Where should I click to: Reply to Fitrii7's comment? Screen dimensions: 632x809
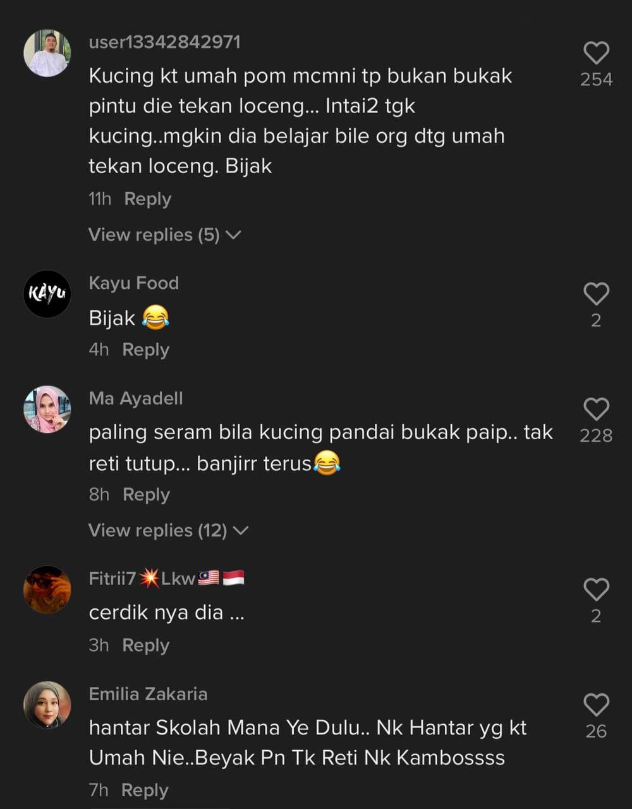tap(146, 646)
